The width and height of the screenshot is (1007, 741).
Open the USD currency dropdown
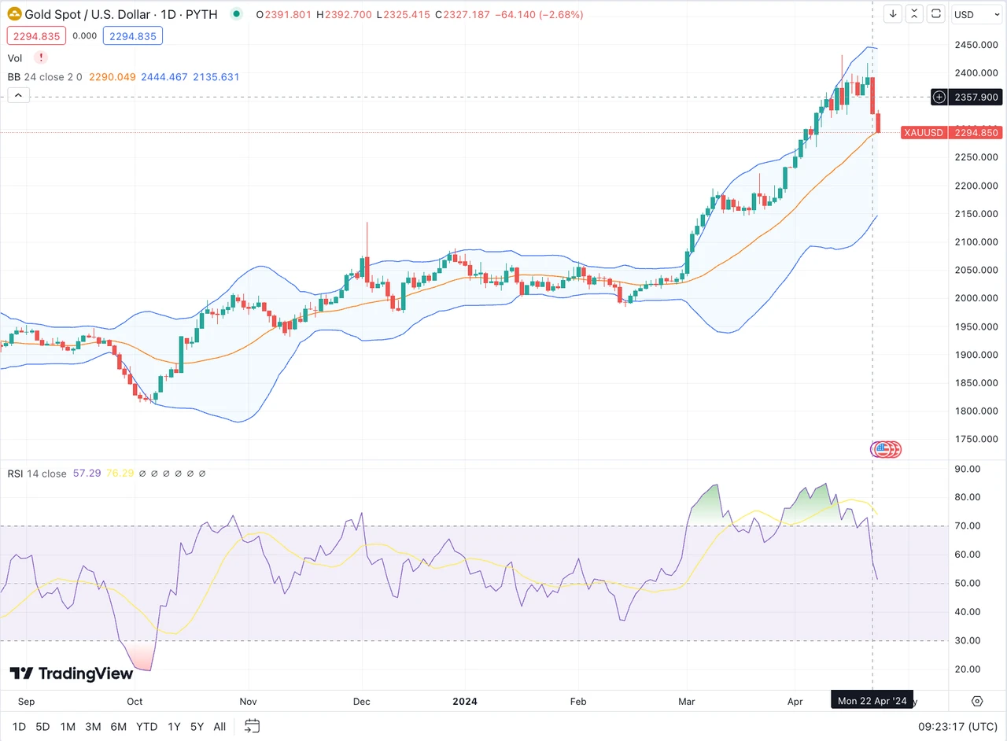click(976, 13)
